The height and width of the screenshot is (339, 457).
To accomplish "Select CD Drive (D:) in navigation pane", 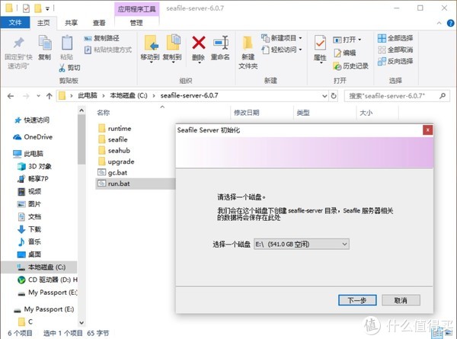I will [47, 280].
